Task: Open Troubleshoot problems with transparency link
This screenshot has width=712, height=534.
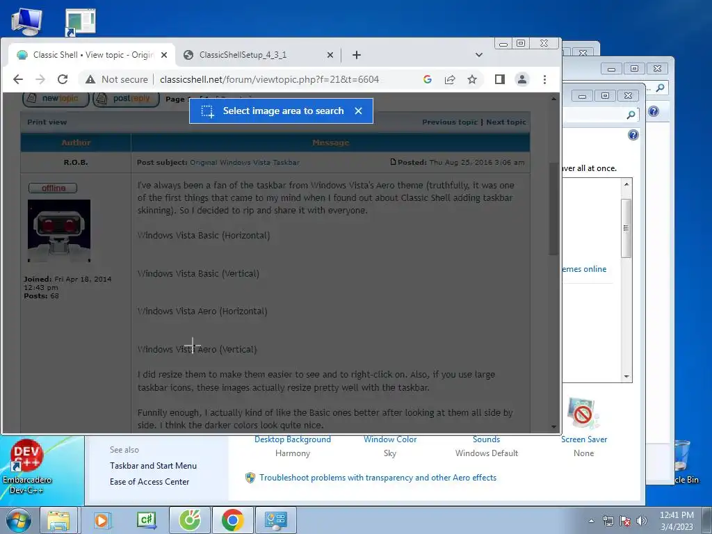Action: point(378,478)
